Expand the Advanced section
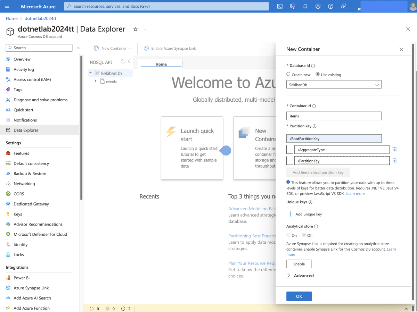The width and height of the screenshot is (417, 312). tap(300, 276)
